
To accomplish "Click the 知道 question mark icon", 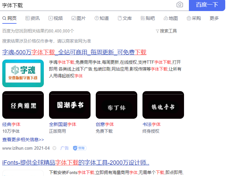I will pyautogui.click(x=97, y=18).
